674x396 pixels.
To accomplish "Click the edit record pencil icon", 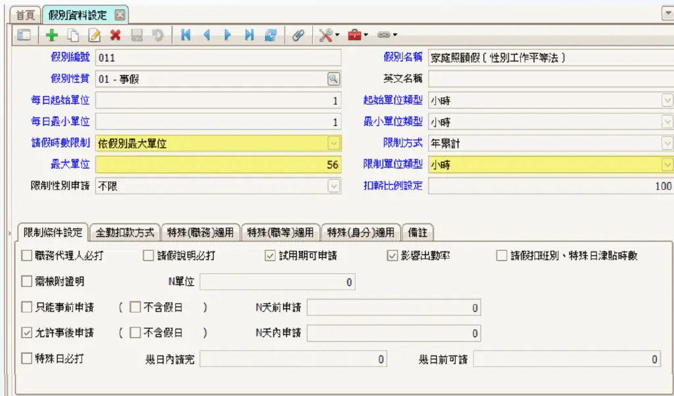I will pos(94,35).
